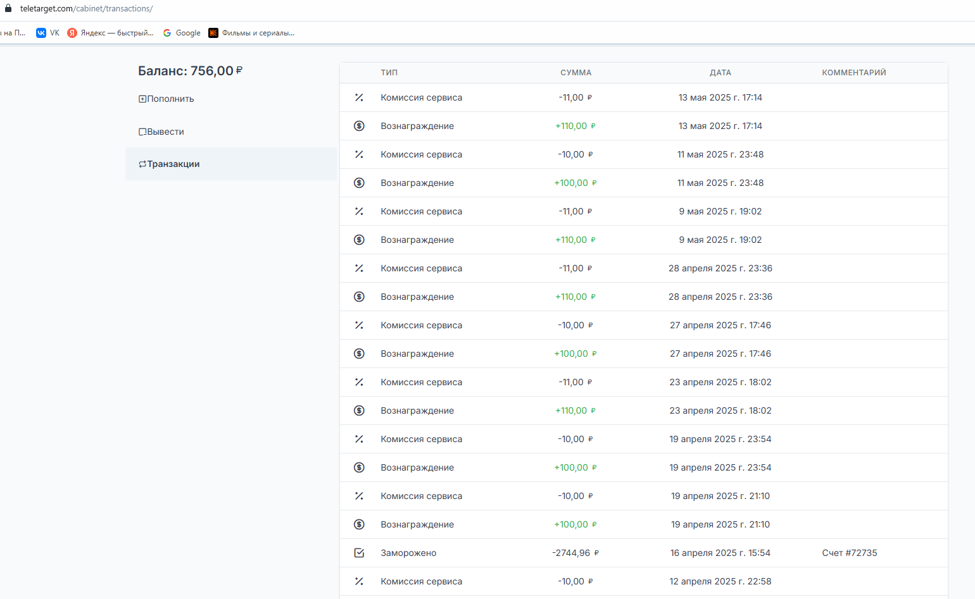Viewport: 975px width, 599px height.
Task: Click the ДАТА column header
Action: coord(720,73)
